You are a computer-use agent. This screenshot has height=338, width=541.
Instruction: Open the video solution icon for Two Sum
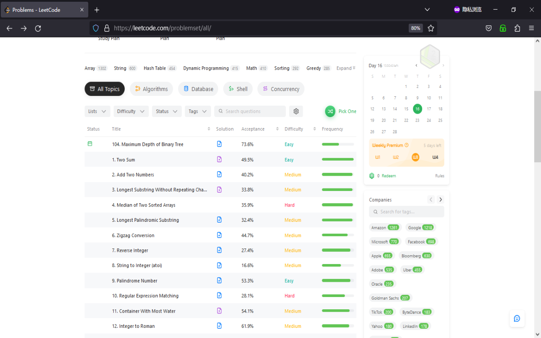click(x=219, y=159)
